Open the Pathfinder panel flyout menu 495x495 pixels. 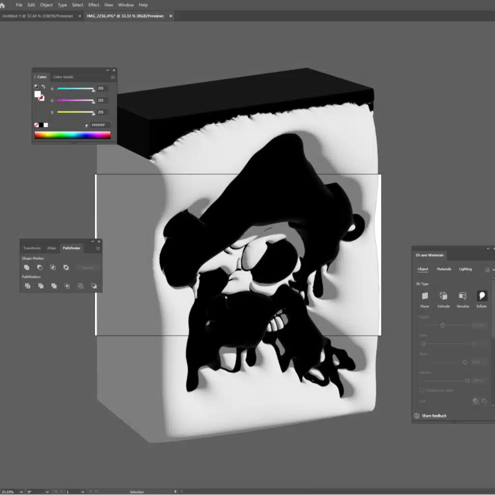[x=98, y=248]
